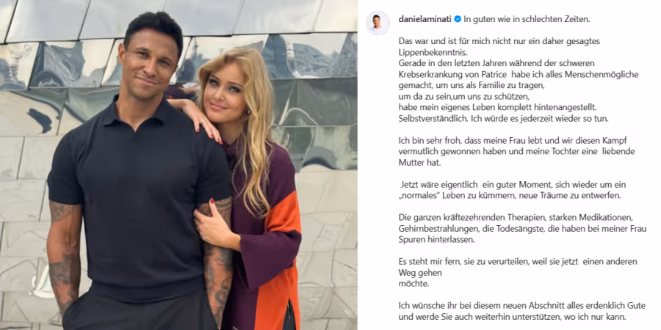Click the line starting "Jetzt wäre eigentlich"
661x330 pixels.
pos(513,185)
